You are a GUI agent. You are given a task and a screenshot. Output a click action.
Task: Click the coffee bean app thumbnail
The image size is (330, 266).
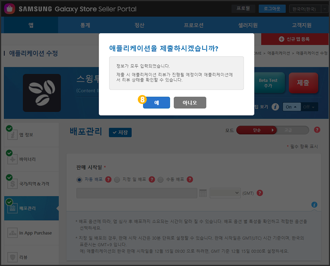click(x=42, y=93)
